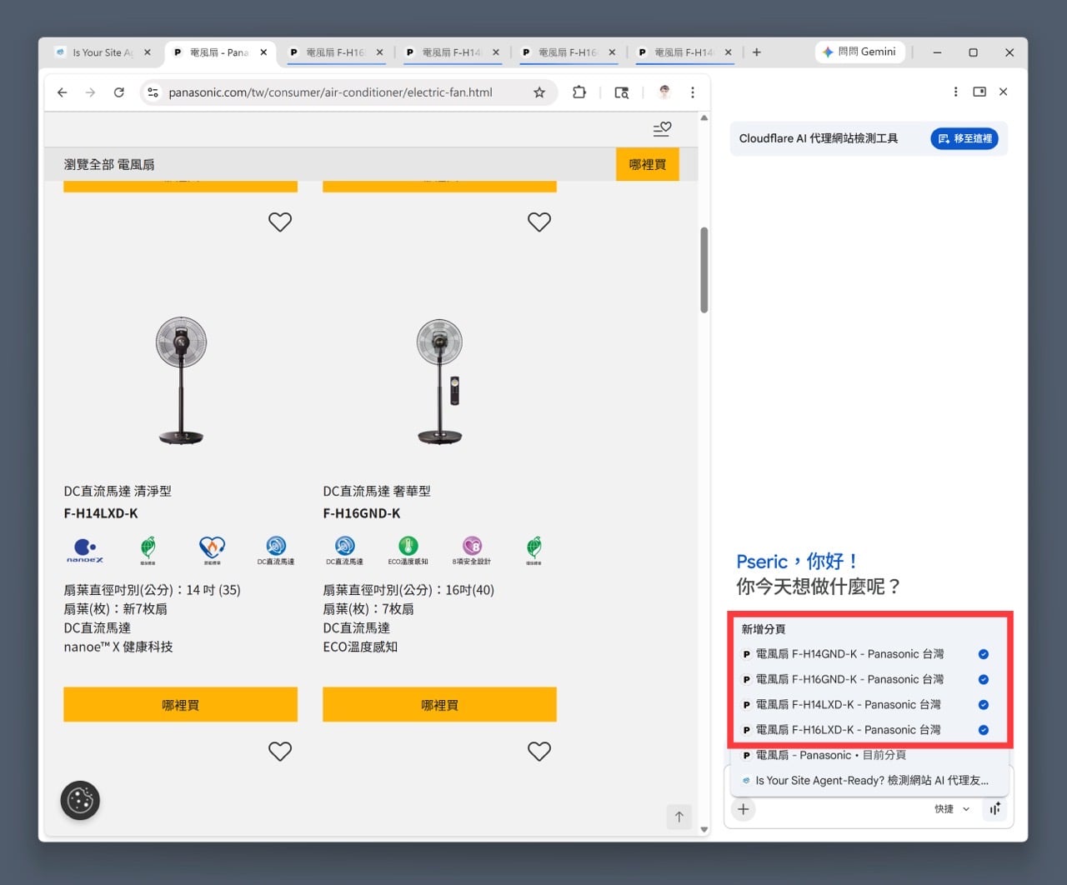Click scroll-to-top arrow button
1067x885 pixels.
pyautogui.click(x=679, y=817)
